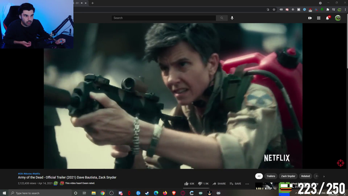Open Task View in the taskbar
This screenshot has width=348, height=196.
[84, 193]
